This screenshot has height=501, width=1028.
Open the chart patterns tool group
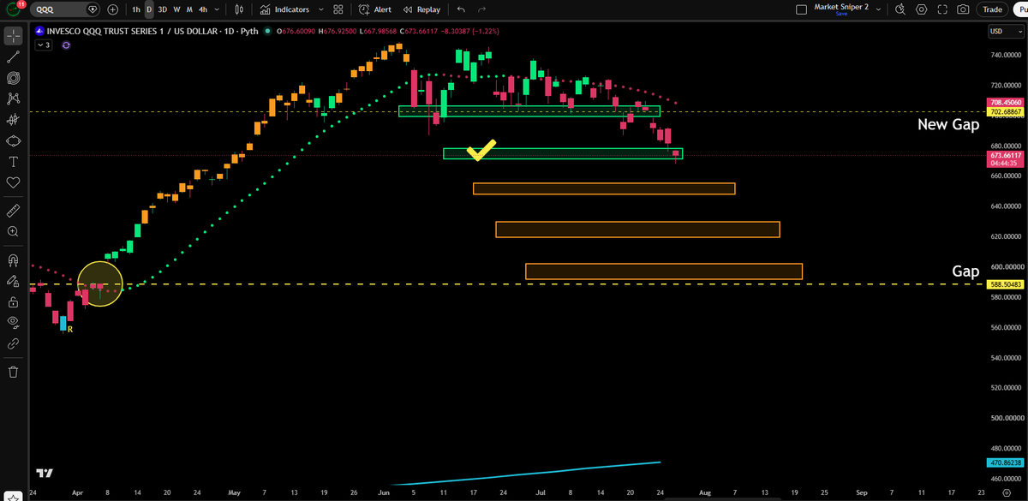14,98
